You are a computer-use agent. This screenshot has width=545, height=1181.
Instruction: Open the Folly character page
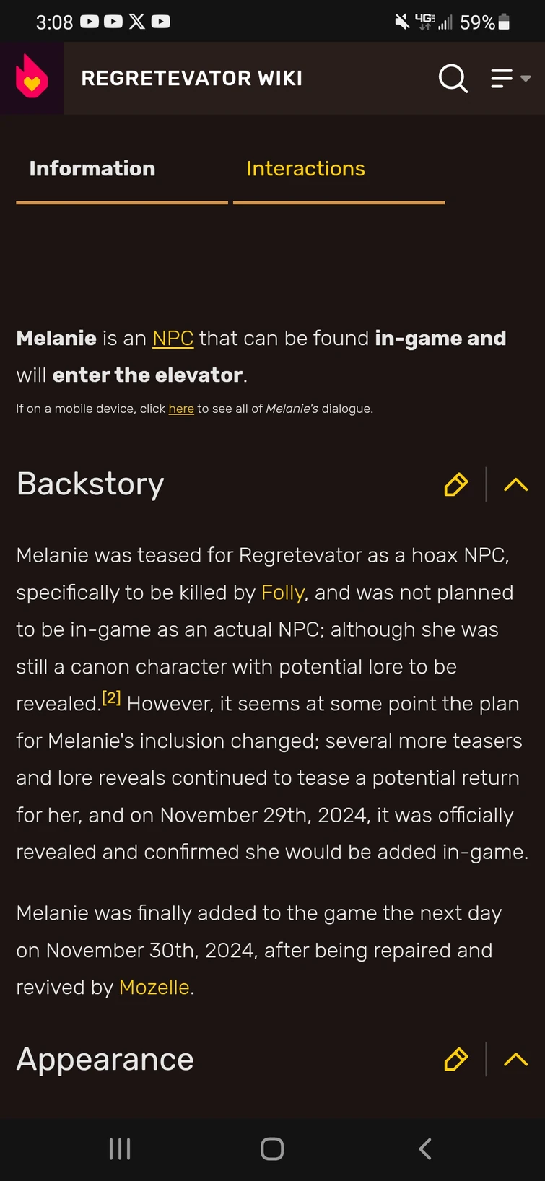(x=282, y=593)
